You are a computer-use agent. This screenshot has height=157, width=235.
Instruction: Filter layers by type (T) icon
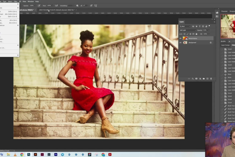pyautogui.click(x=200, y=26)
